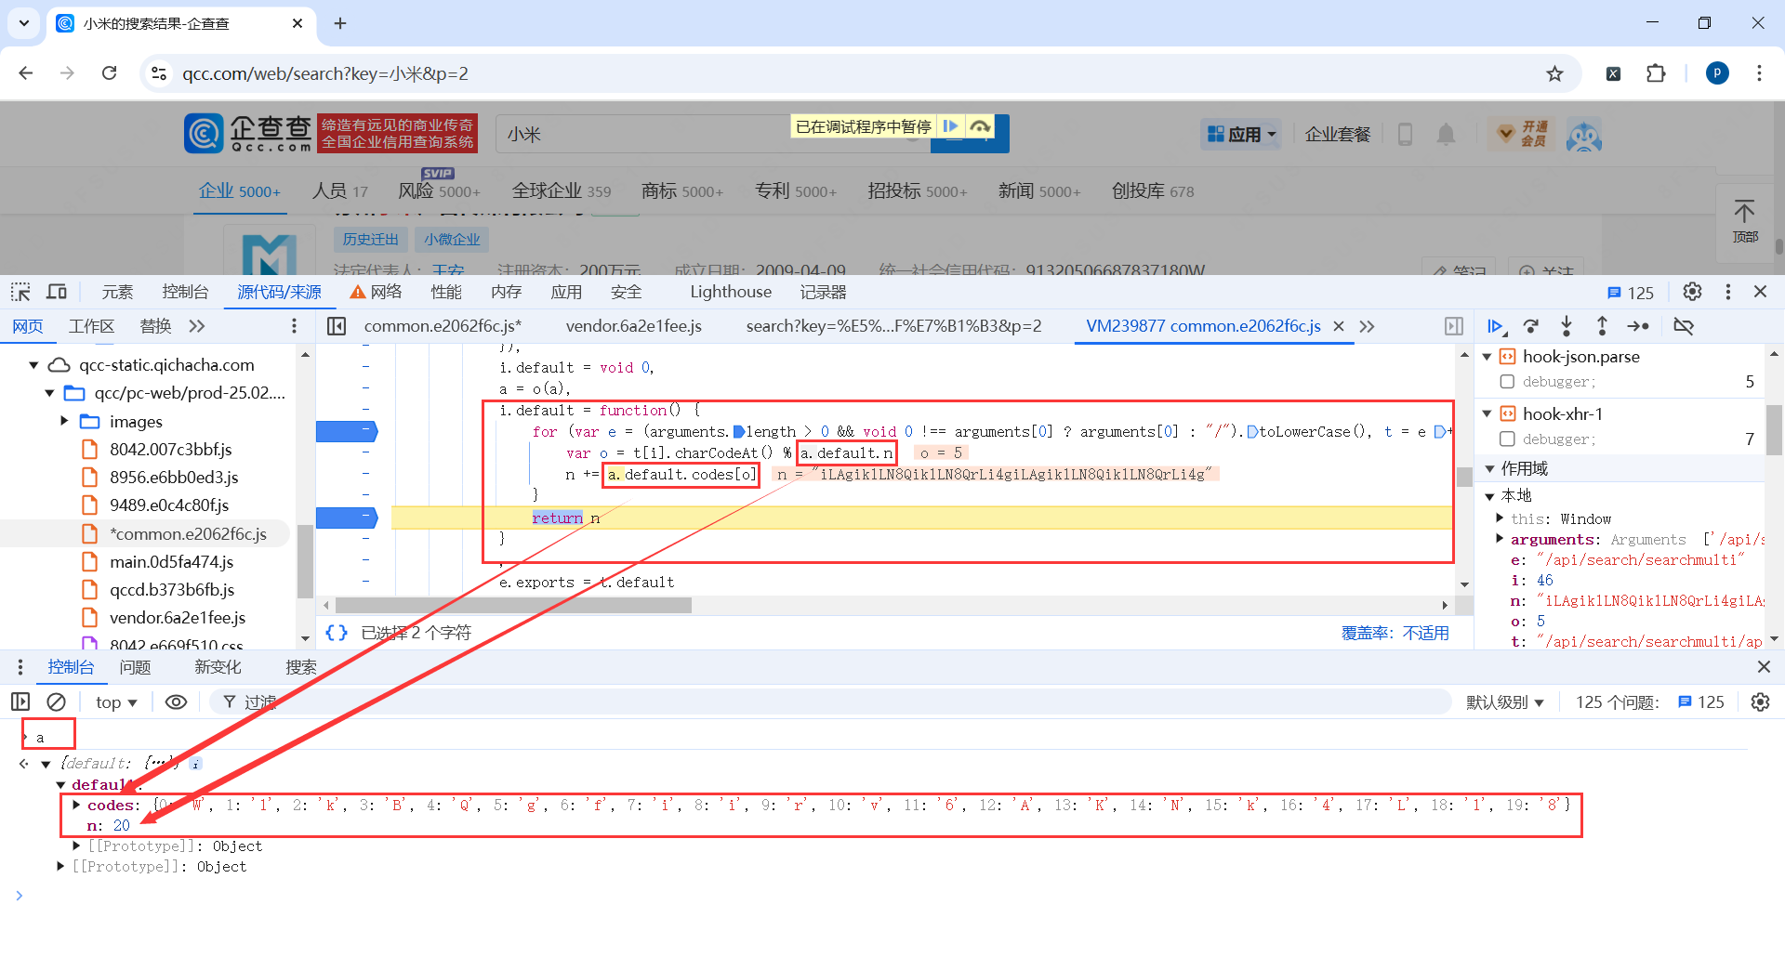The height and width of the screenshot is (957, 1785).
Task: Collapse qcc-static.qichacha.com tree node
Action: tap(33, 365)
